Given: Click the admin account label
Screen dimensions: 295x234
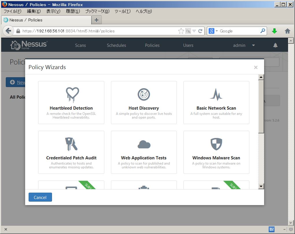Looking at the screenshot, I should pyautogui.click(x=239, y=45).
